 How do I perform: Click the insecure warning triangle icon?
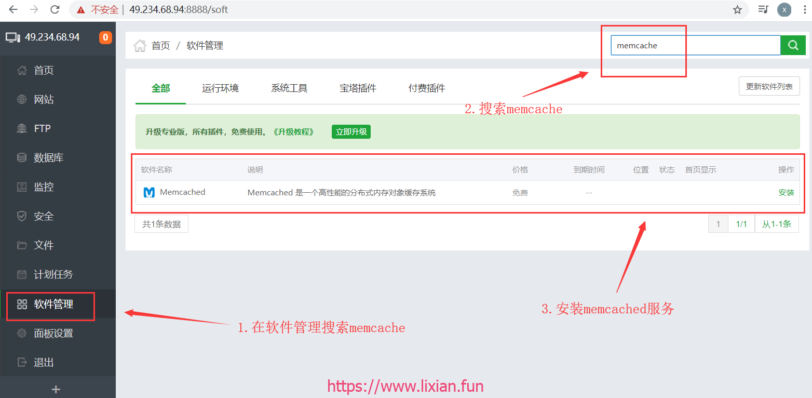click(x=80, y=9)
